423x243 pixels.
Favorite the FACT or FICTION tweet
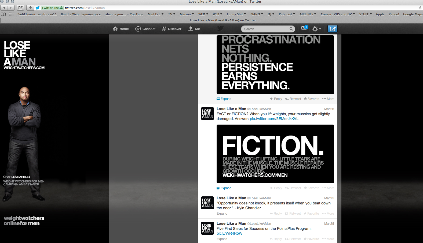(311, 188)
